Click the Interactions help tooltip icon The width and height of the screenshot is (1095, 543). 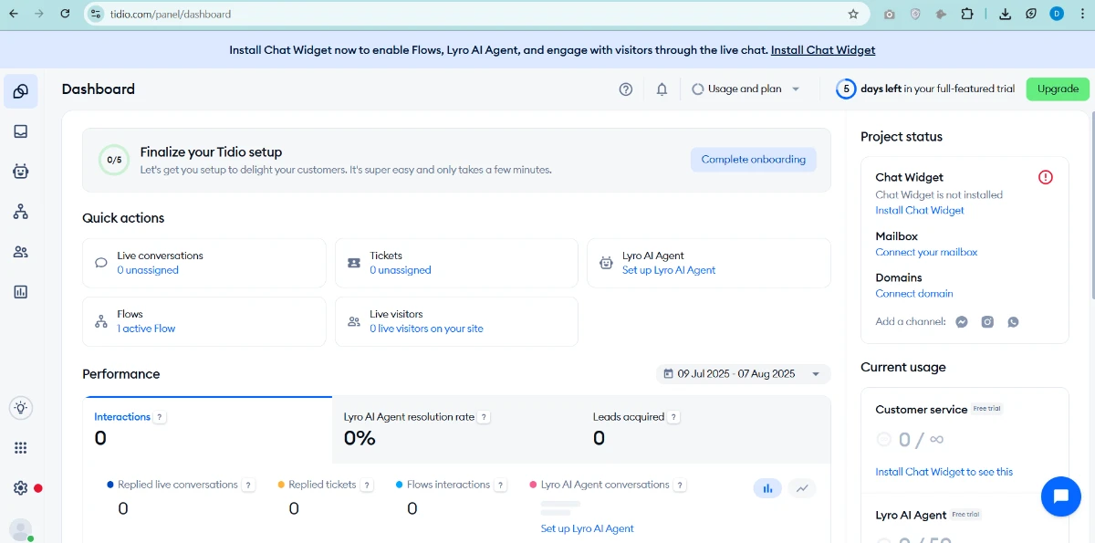(x=160, y=417)
